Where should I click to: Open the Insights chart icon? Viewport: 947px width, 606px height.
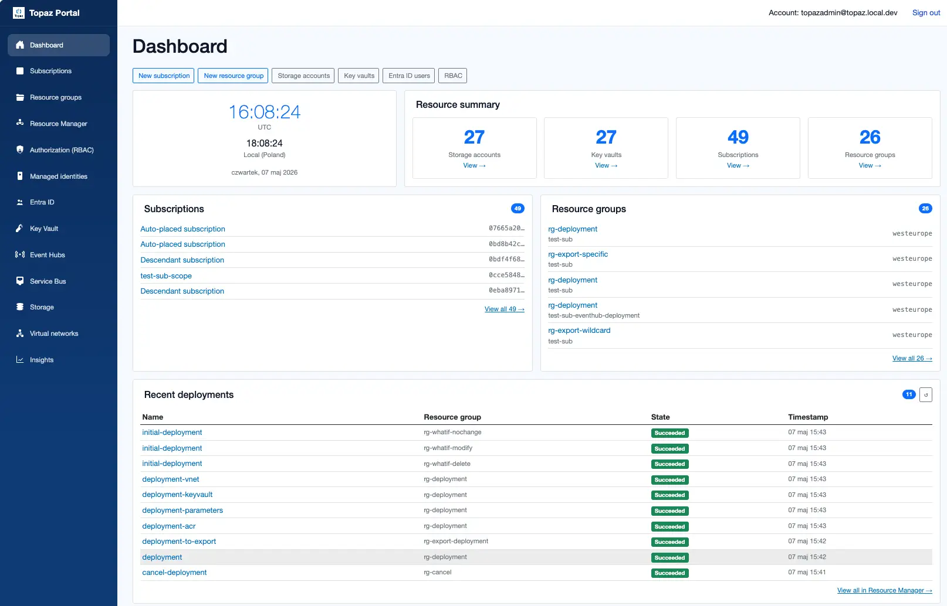(x=20, y=360)
